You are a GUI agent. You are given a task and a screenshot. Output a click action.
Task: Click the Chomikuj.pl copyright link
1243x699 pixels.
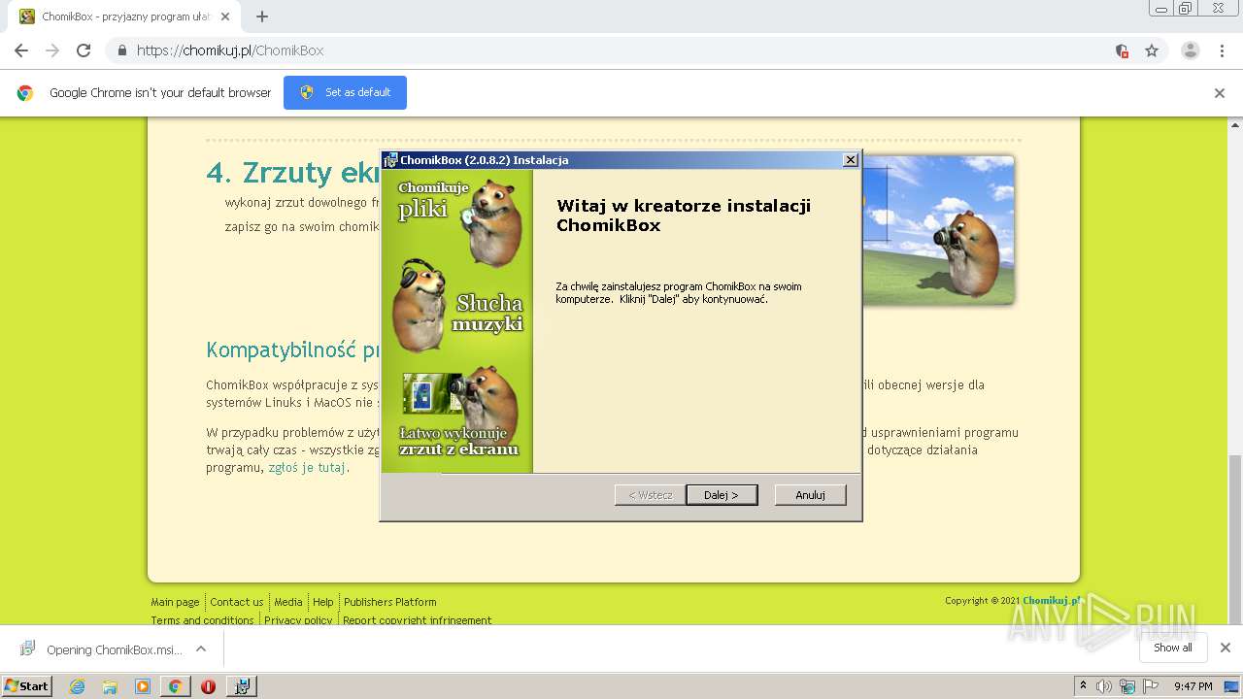coord(1052,601)
